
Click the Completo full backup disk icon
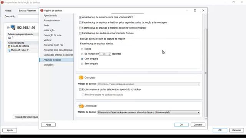[x=81, y=77]
